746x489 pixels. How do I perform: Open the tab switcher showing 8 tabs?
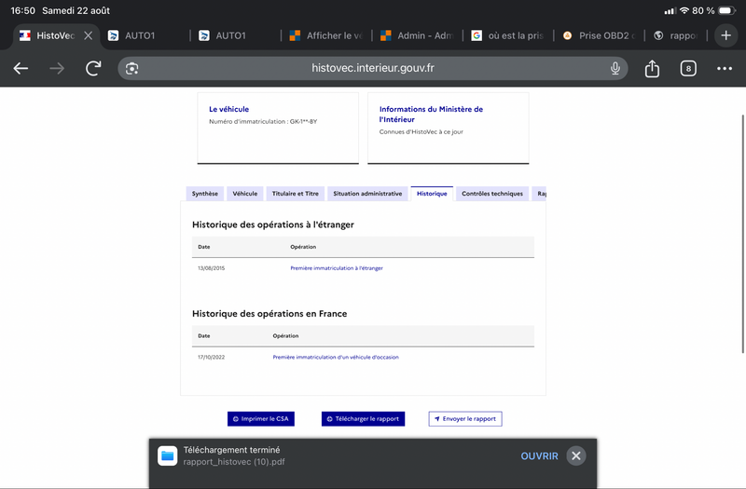pyautogui.click(x=688, y=68)
